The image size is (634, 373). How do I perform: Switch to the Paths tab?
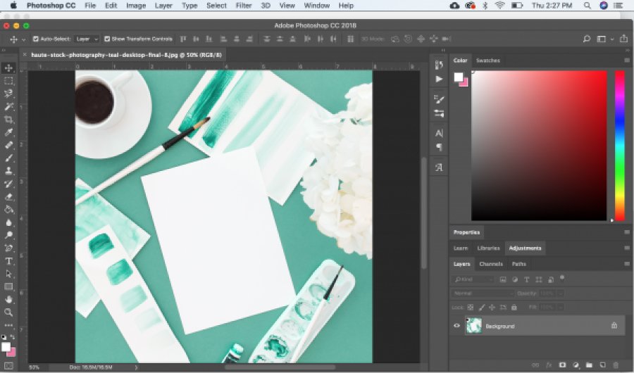click(518, 264)
